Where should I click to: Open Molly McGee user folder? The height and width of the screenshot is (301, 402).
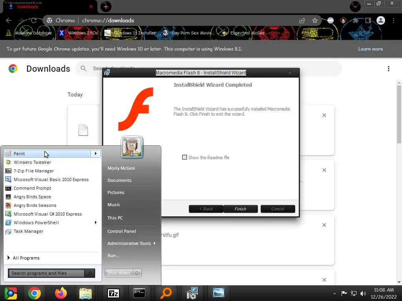tap(121, 168)
